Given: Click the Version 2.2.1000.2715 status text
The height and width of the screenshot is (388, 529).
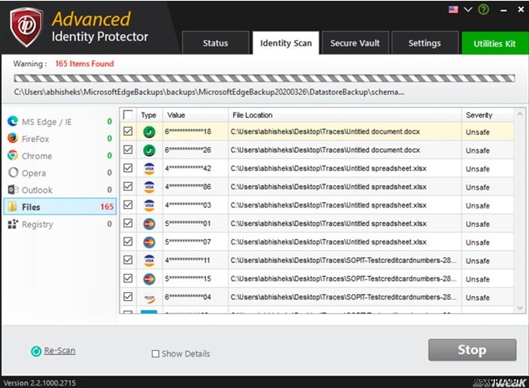Looking at the screenshot, I should click(39, 383).
